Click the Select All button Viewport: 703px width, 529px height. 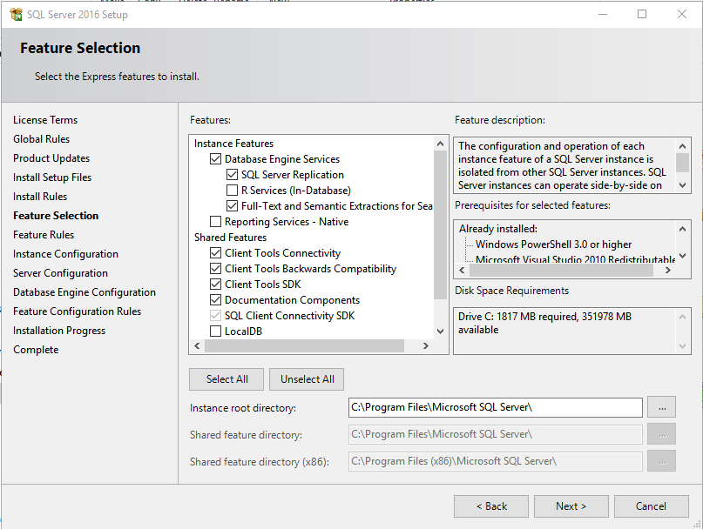[226, 378]
